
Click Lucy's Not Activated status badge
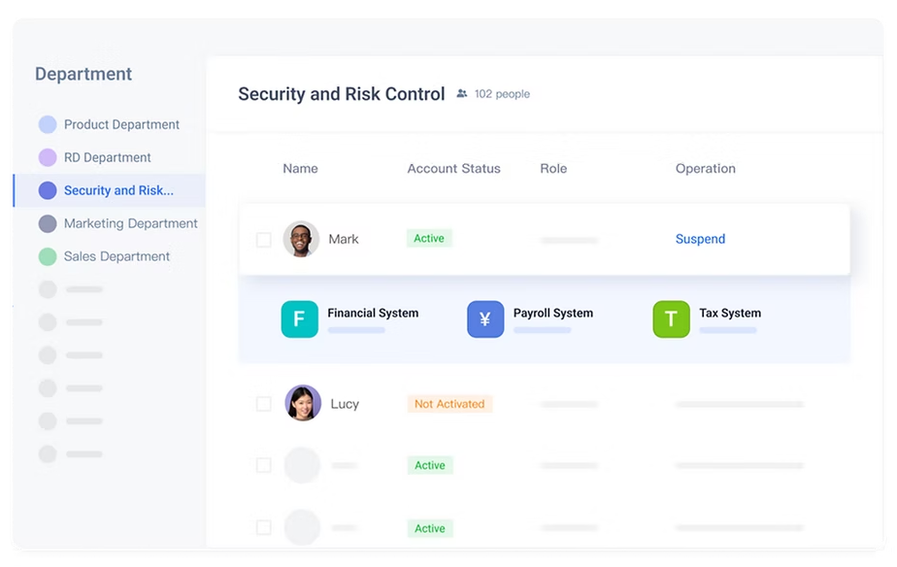(x=449, y=404)
